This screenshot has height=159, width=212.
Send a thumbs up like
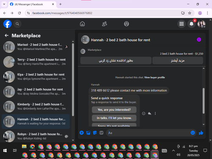(201, 133)
